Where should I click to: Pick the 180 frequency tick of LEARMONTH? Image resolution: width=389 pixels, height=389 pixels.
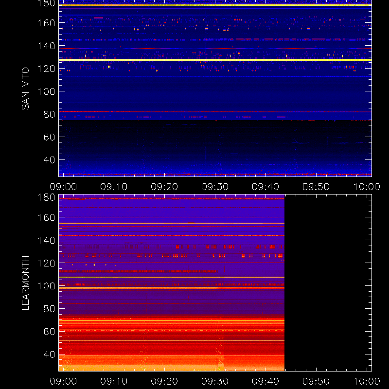click(x=46, y=197)
